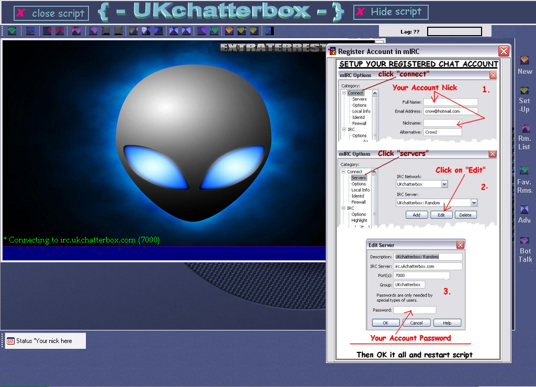Click the Add server button

coord(416,215)
